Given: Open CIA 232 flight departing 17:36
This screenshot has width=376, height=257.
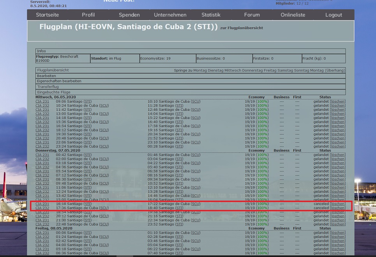Looking at the screenshot, I should point(42,208).
